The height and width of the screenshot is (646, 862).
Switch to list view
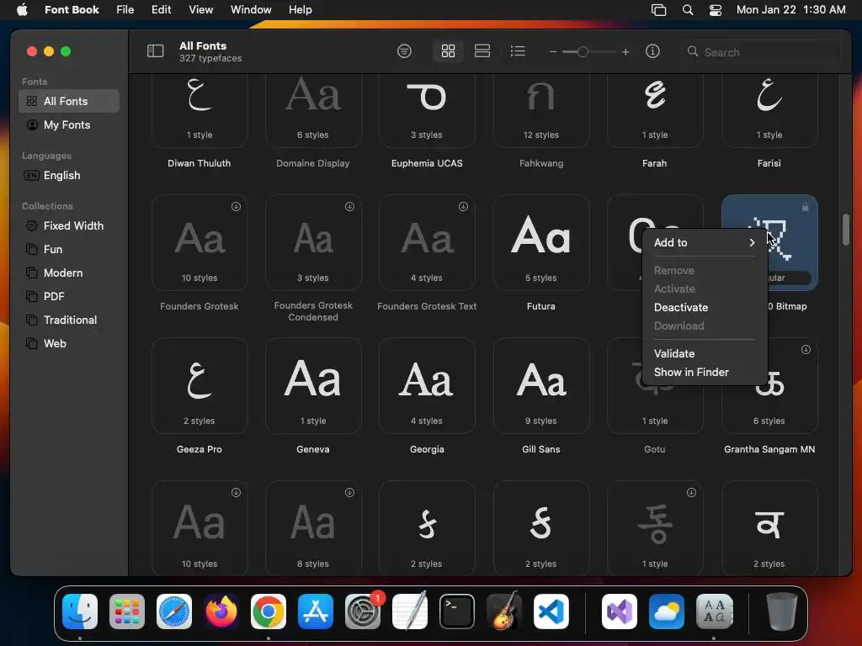click(518, 51)
